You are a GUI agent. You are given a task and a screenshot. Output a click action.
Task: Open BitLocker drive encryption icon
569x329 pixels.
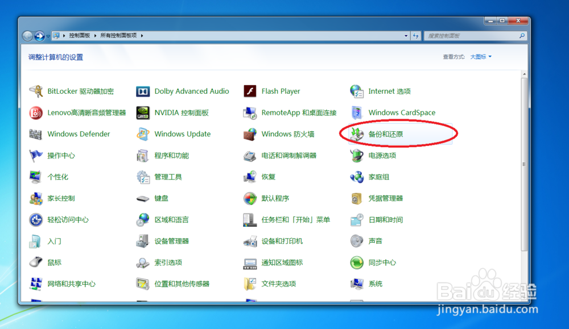pyautogui.click(x=36, y=91)
